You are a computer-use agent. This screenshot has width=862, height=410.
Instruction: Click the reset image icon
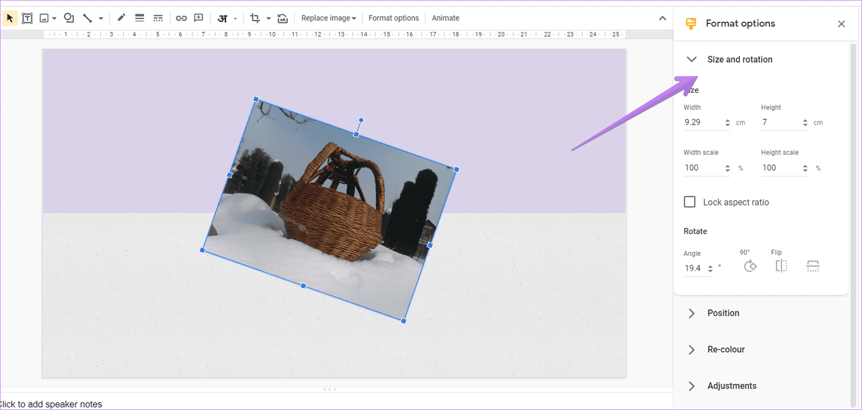(x=282, y=18)
